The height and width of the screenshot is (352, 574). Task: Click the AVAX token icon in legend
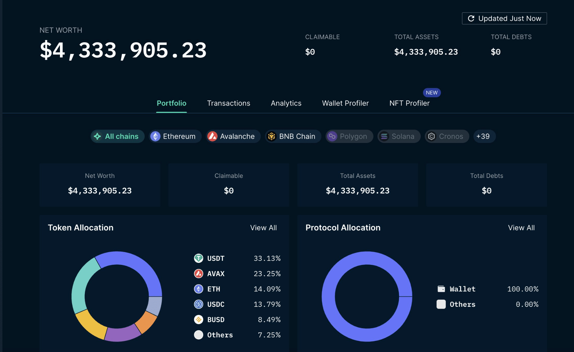[x=198, y=273]
